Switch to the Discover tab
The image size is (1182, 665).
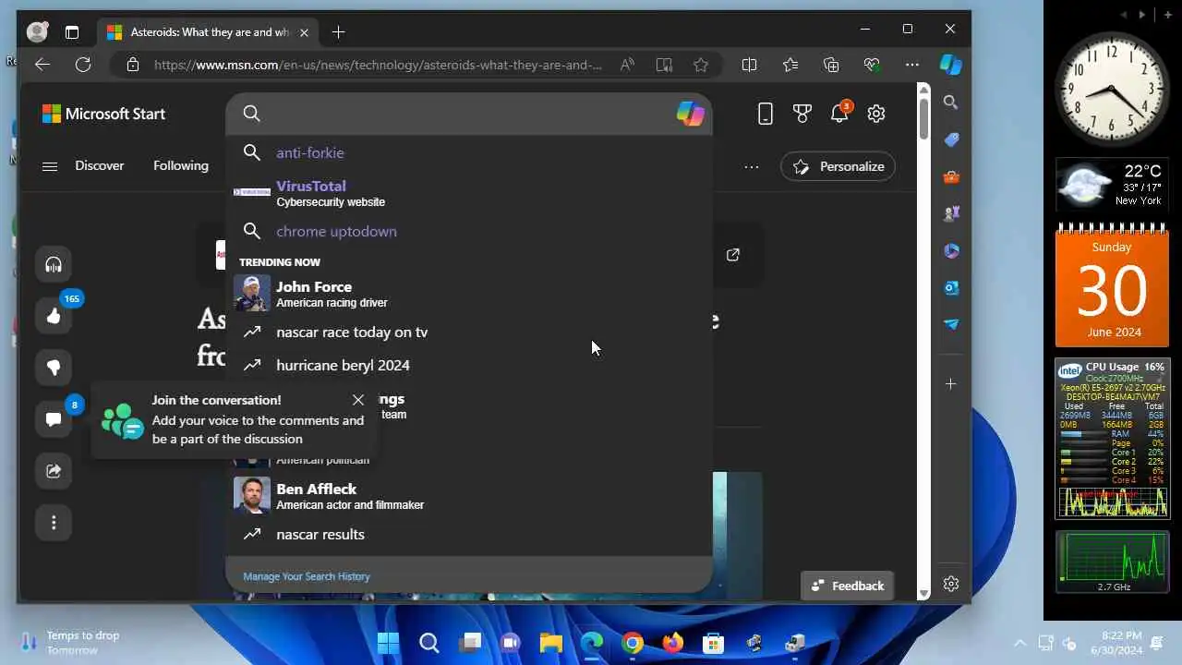[x=100, y=165]
